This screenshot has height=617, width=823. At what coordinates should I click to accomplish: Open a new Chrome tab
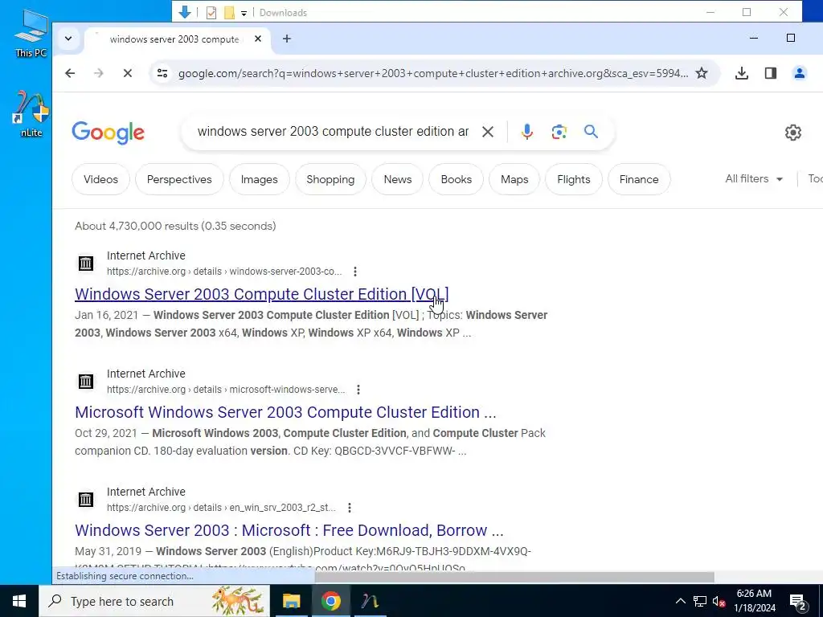287,39
